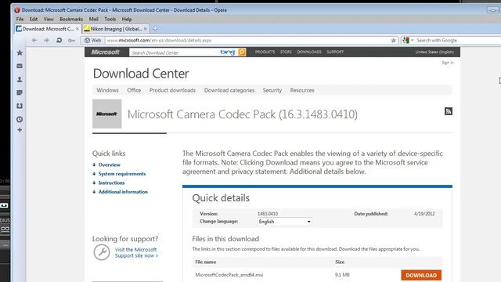Screen dimensions: 501x282
Task: Click the RSS feed icon
Action: pos(449,111)
